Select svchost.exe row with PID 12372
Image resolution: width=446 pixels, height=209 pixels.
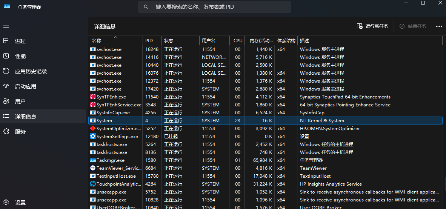(x=265, y=81)
